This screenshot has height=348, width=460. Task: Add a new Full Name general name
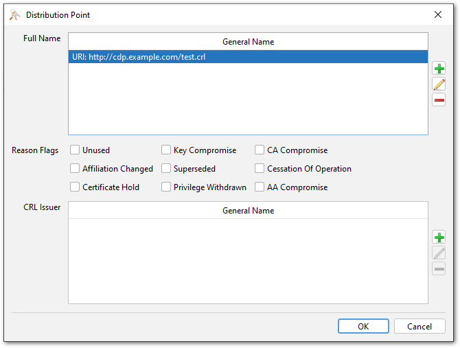tap(439, 69)
